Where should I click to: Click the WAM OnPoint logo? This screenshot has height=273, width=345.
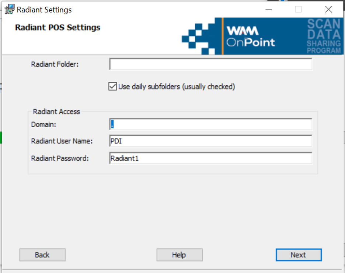[x=250, y=36]
